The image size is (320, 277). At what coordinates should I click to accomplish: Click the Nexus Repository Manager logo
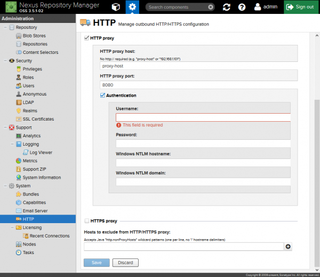(x=11, y=7)
